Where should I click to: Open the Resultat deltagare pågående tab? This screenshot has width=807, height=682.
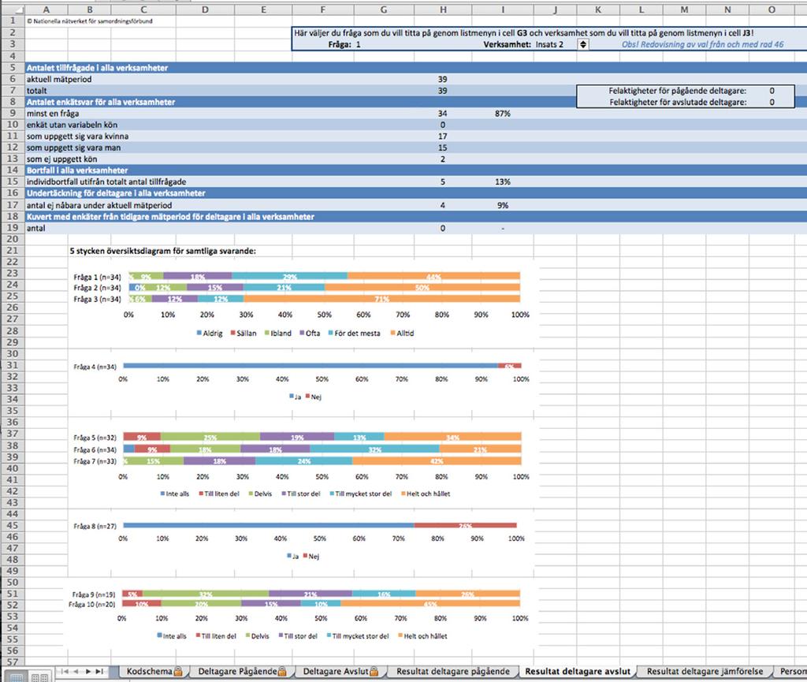point(453,671)
